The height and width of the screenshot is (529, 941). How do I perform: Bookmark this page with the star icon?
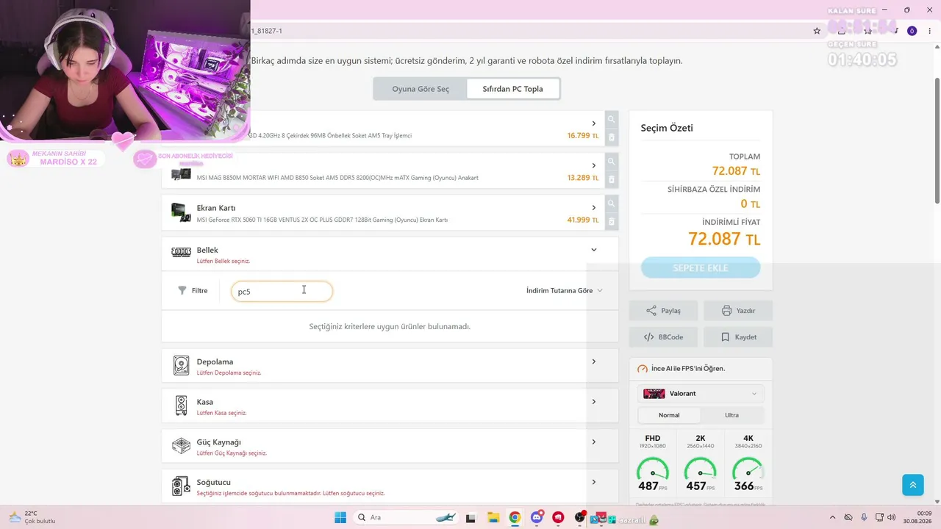pos(817,31)
